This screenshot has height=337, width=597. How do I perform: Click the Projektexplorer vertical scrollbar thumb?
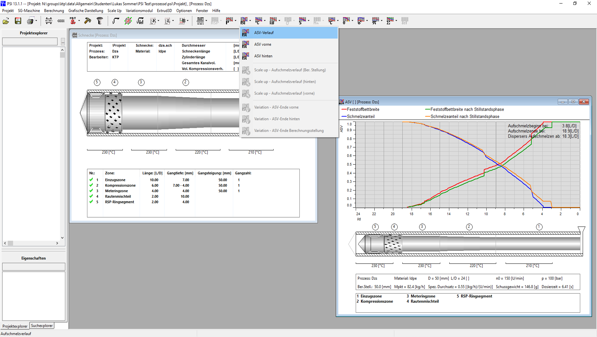[x=62, y=55]
